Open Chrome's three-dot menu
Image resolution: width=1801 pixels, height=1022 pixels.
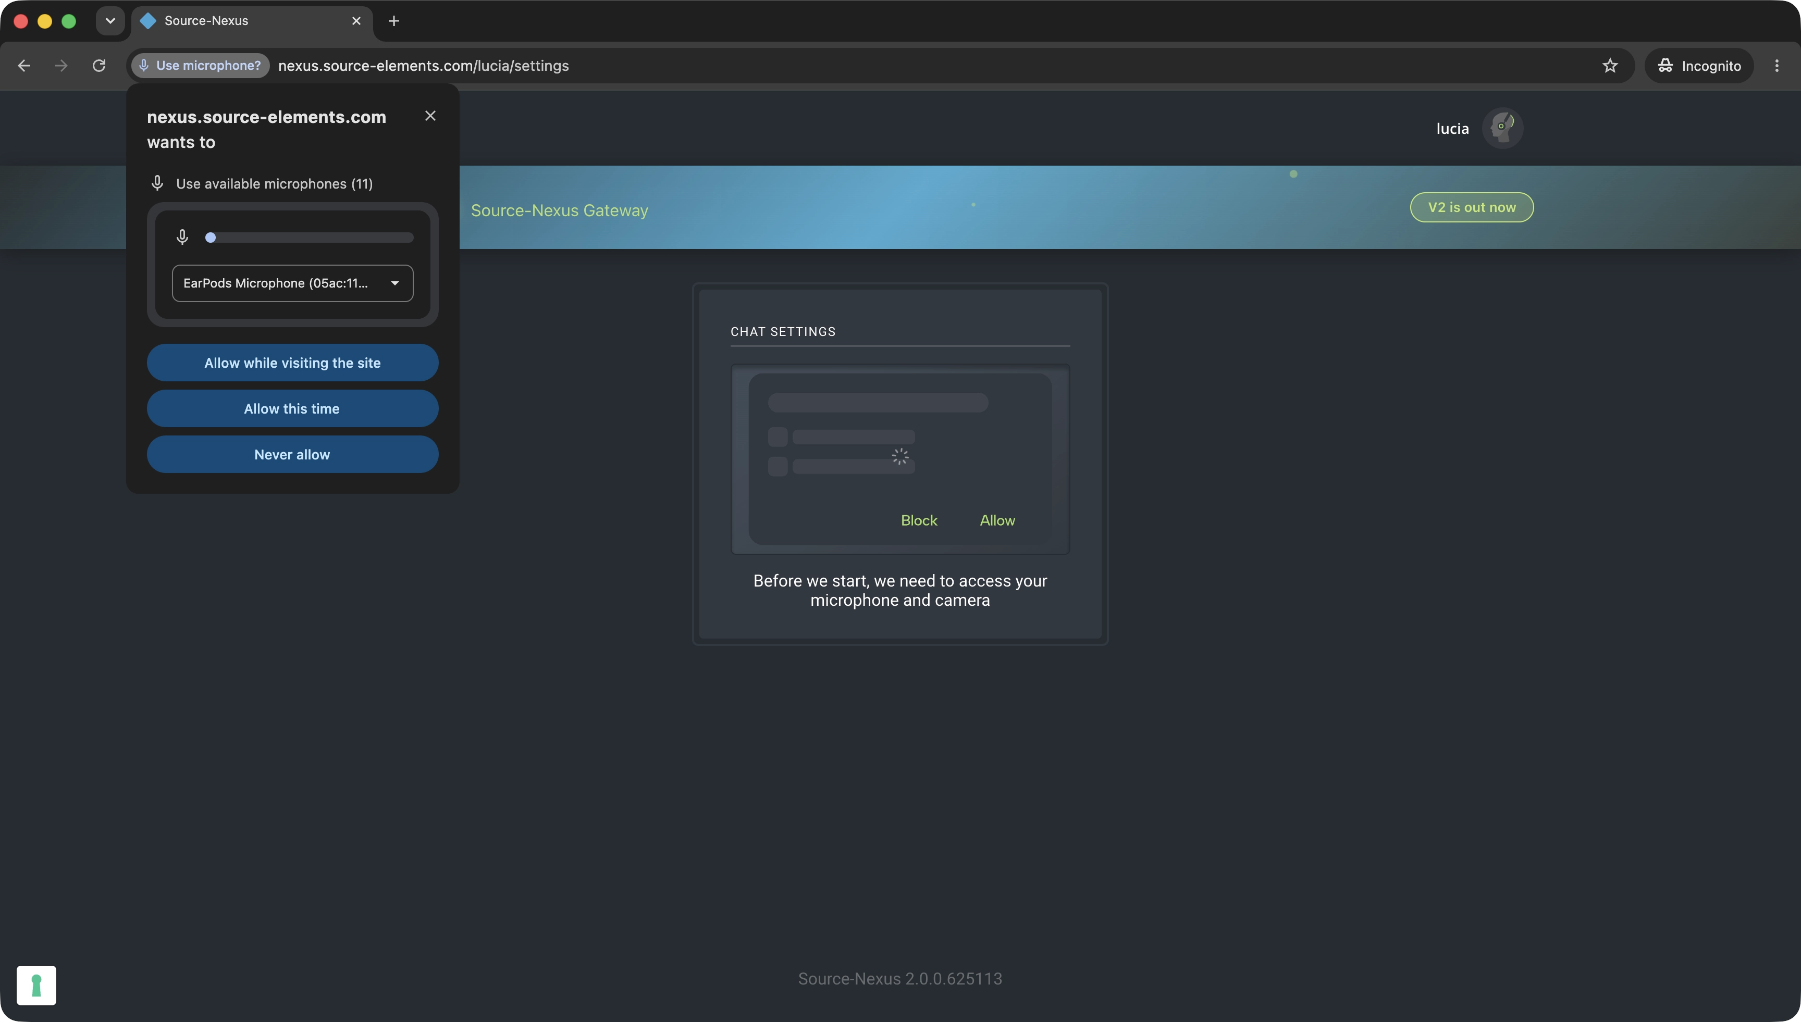[1777, 65]
